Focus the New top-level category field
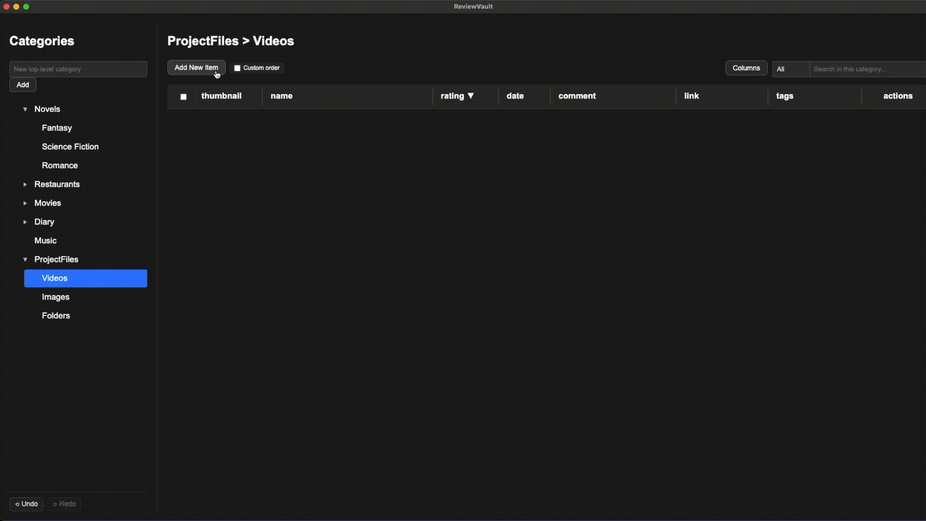 [78, 69]
